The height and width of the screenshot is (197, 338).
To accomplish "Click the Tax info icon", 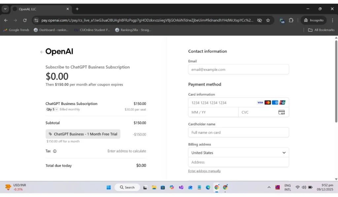I will point(54,151).
